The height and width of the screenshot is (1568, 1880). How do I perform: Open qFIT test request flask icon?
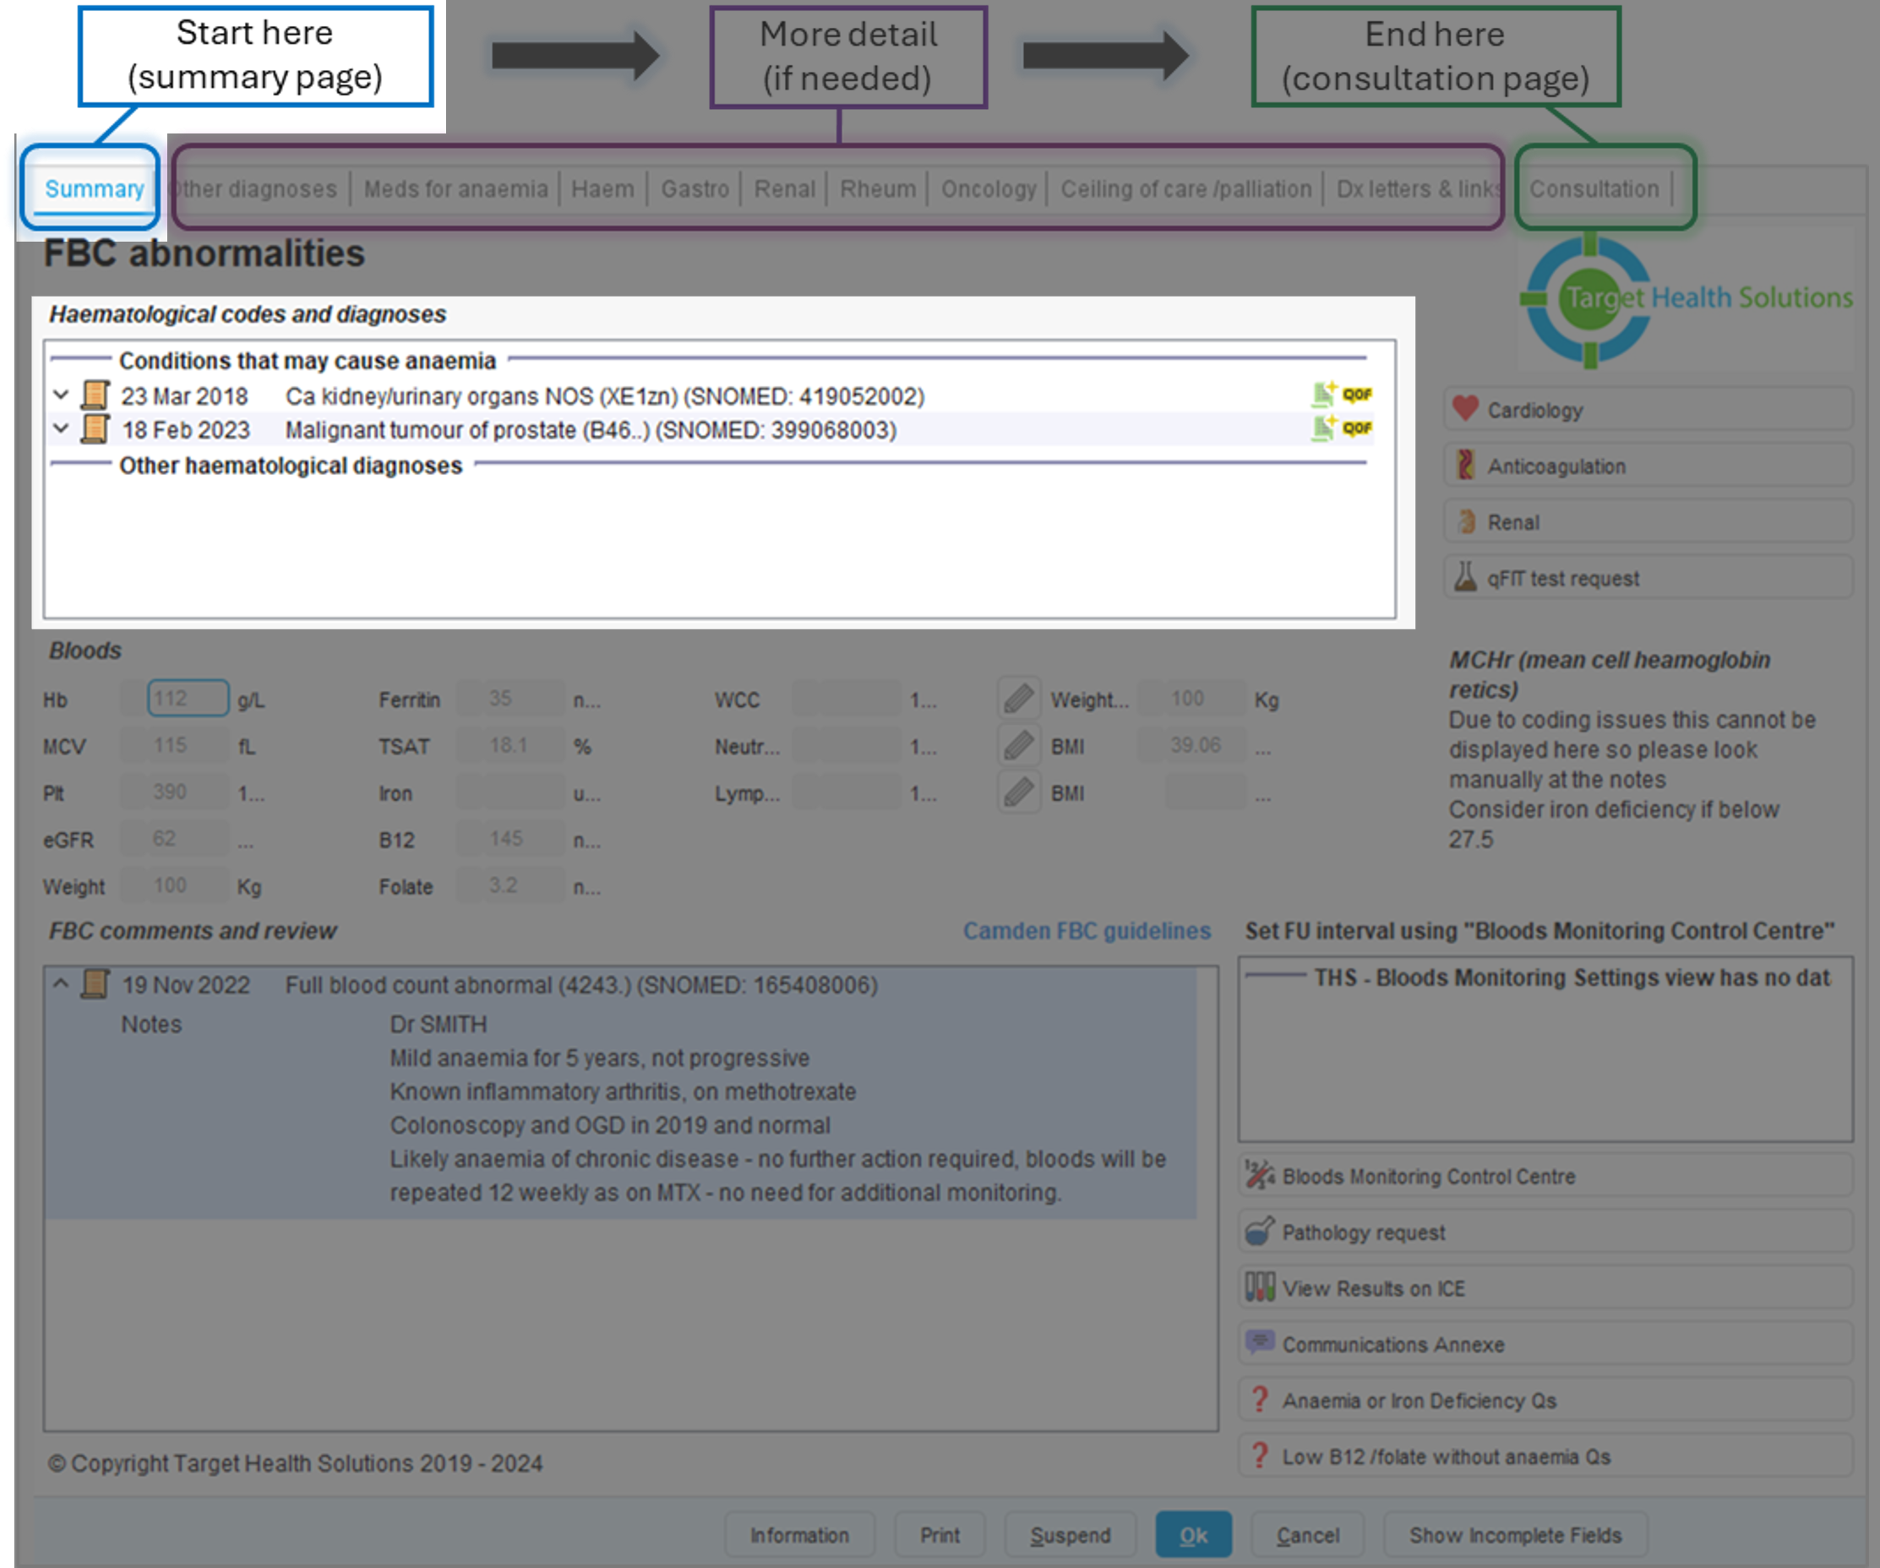coord(1465,577)
